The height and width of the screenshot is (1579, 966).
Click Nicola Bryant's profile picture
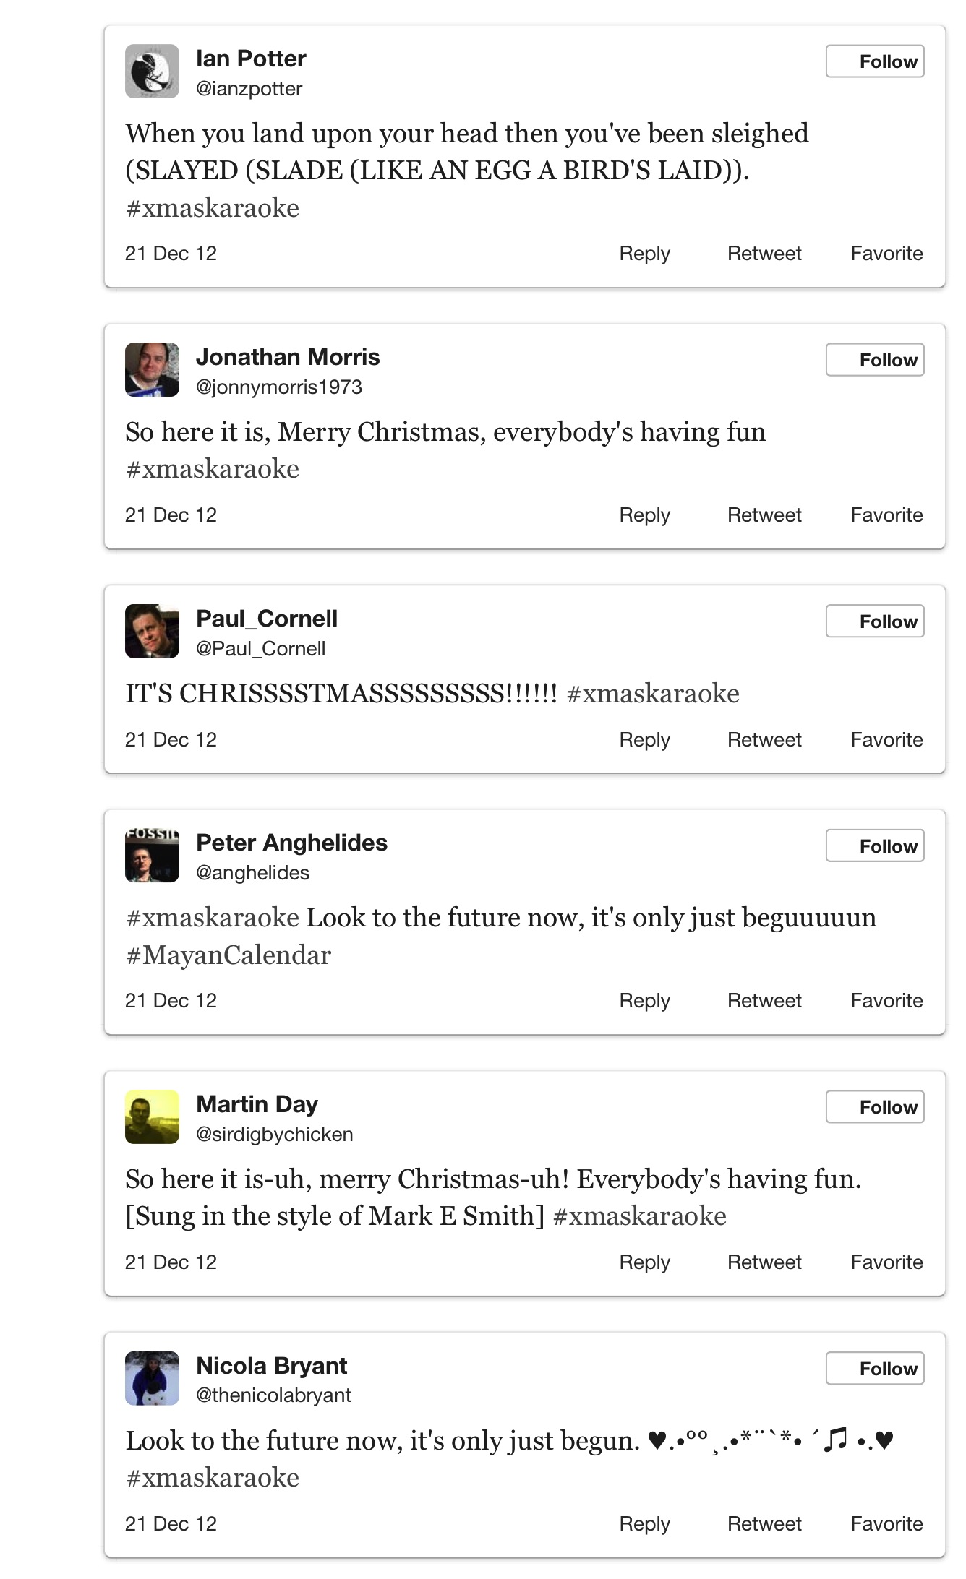pyautogui.click(x=152, y=1378)
